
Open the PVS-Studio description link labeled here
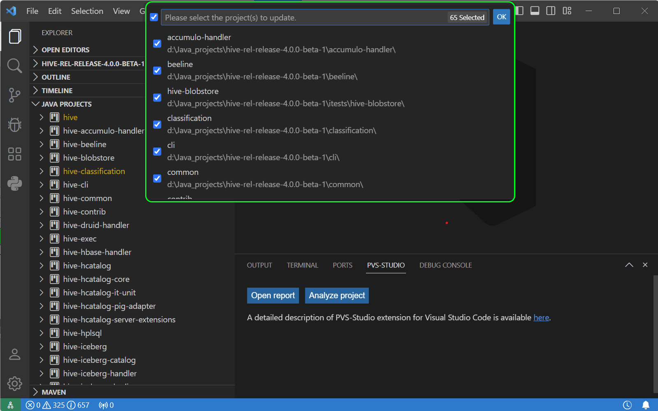coord(541,317)
